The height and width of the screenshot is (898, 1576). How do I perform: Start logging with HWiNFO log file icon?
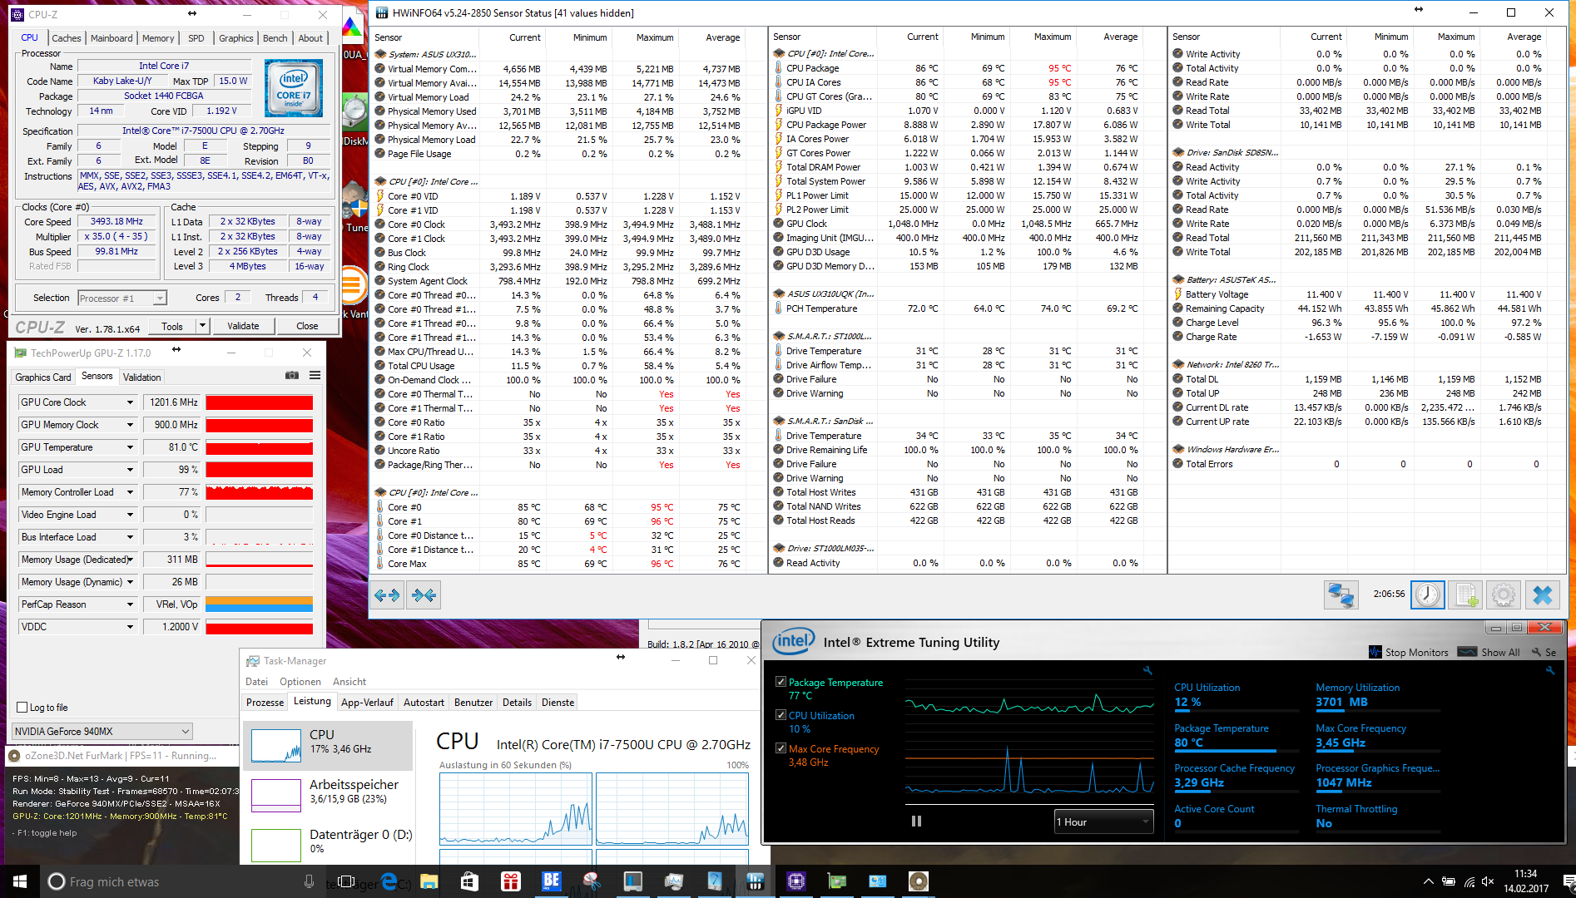click(1465, 595)
